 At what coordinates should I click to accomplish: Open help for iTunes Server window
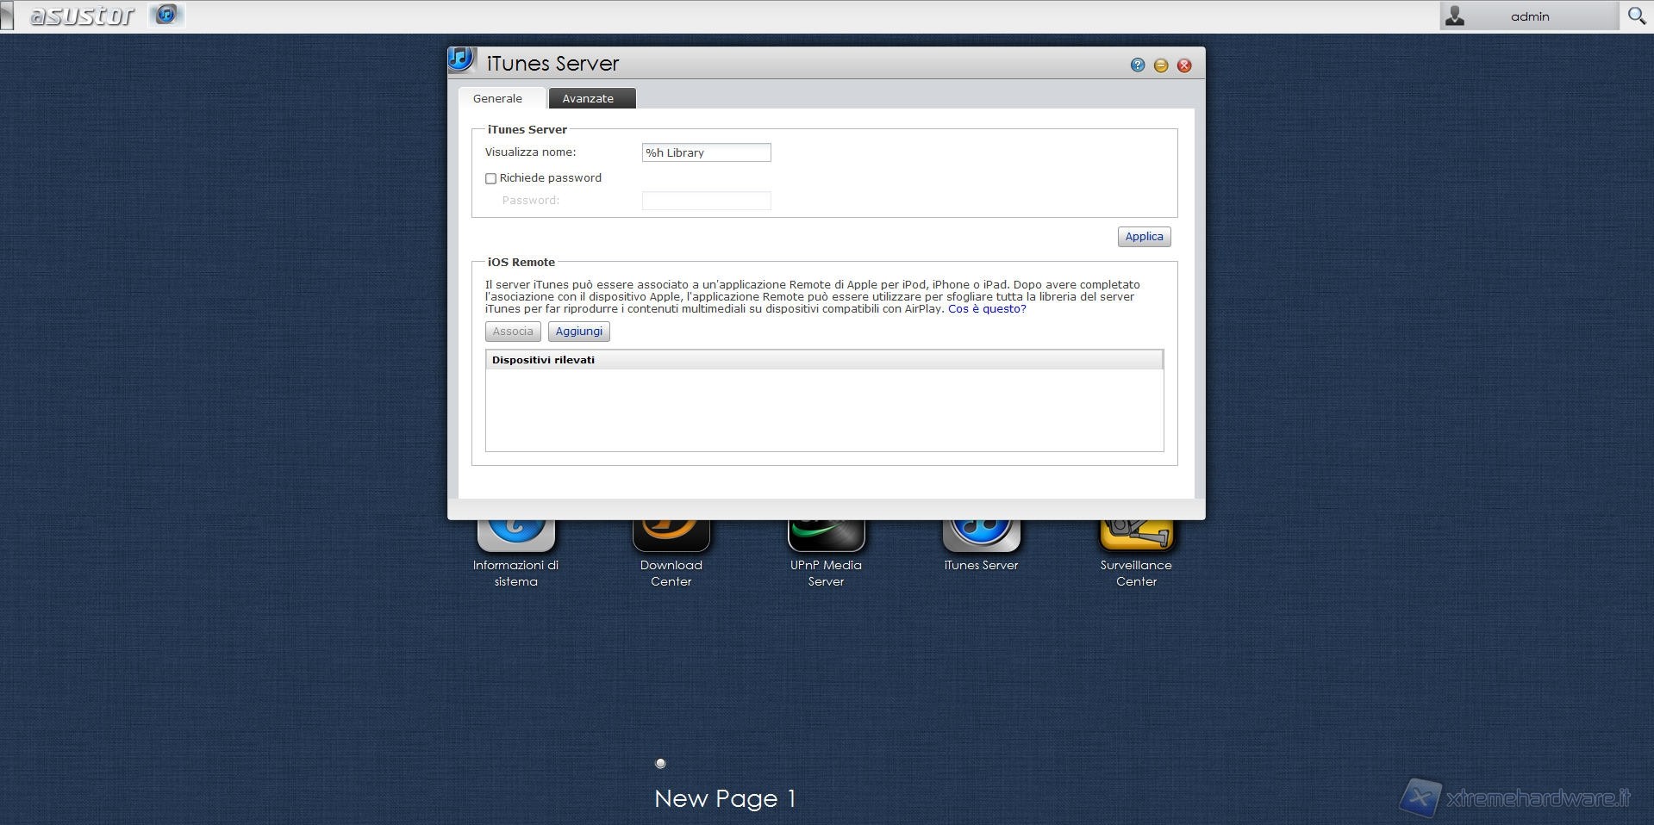coord(1138,65)
